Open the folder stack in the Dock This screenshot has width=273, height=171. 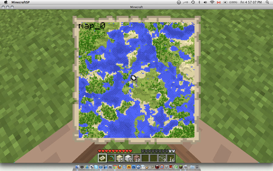pyautogui.click(x=192, y=167)
